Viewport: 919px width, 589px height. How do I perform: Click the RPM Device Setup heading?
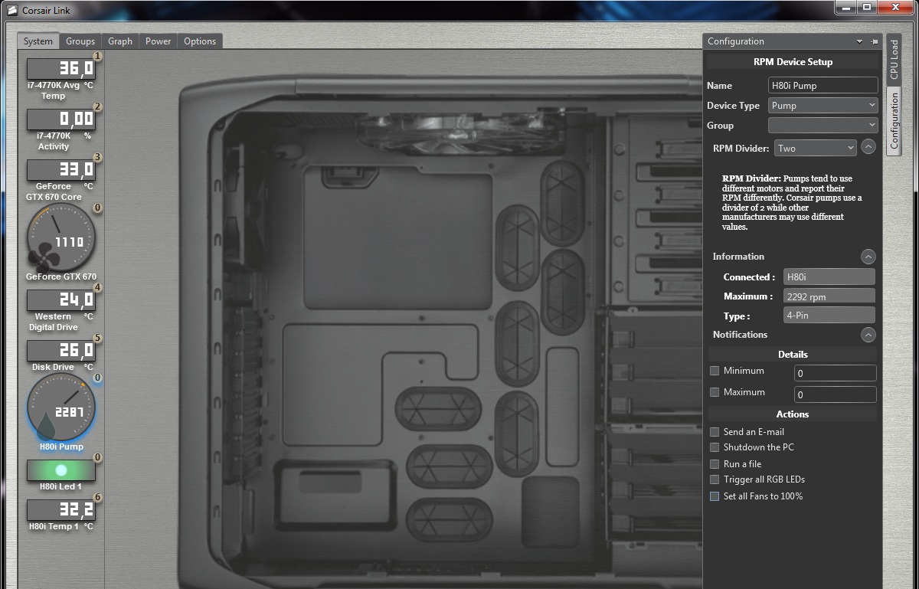click(x=793, y=62)
